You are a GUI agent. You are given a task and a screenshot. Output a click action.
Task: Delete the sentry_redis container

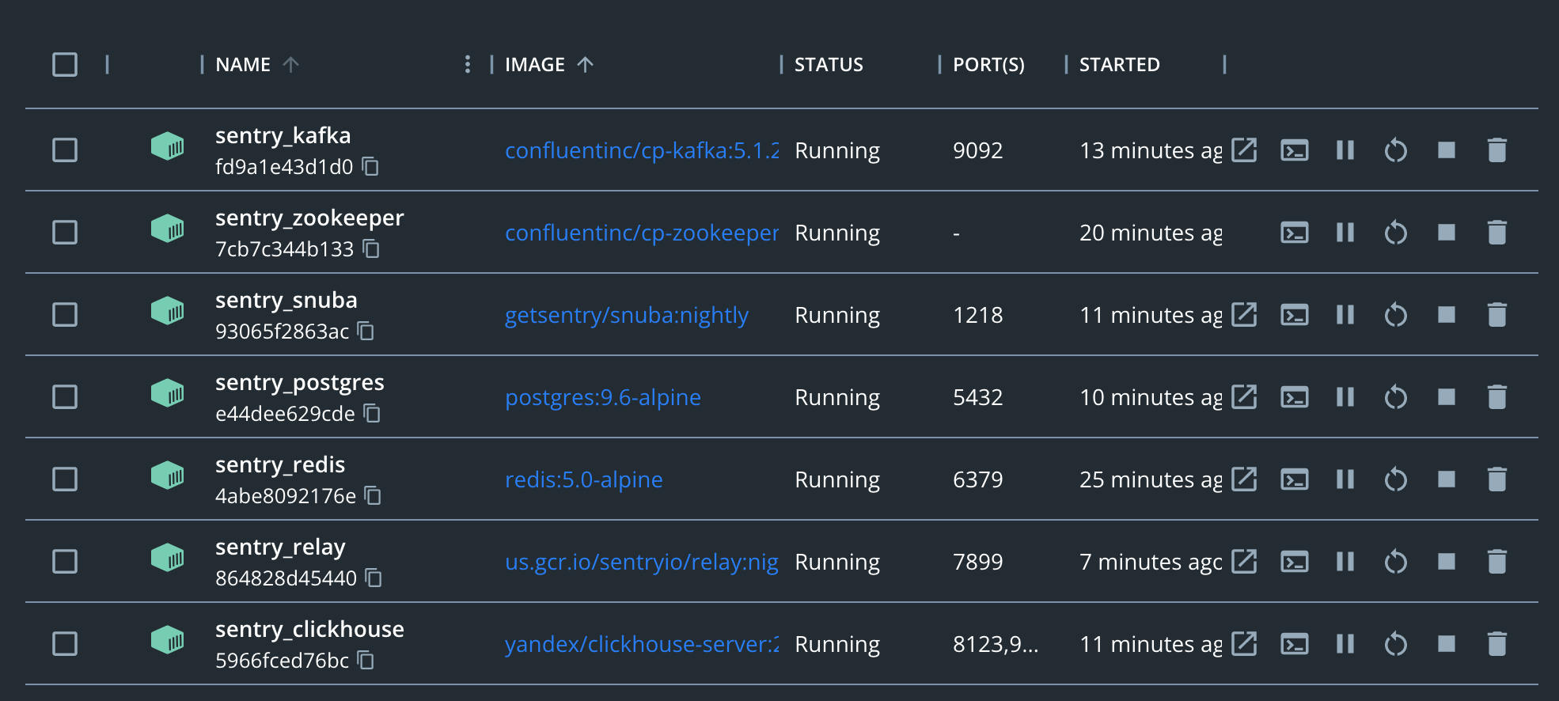(x=1497, y=479)
